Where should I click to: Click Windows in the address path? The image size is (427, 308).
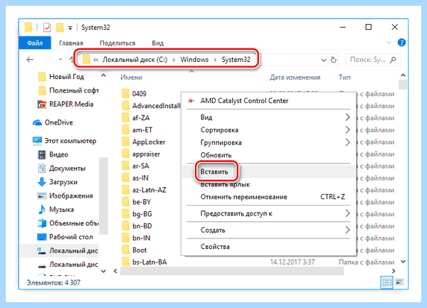click(x=194, y=60)
